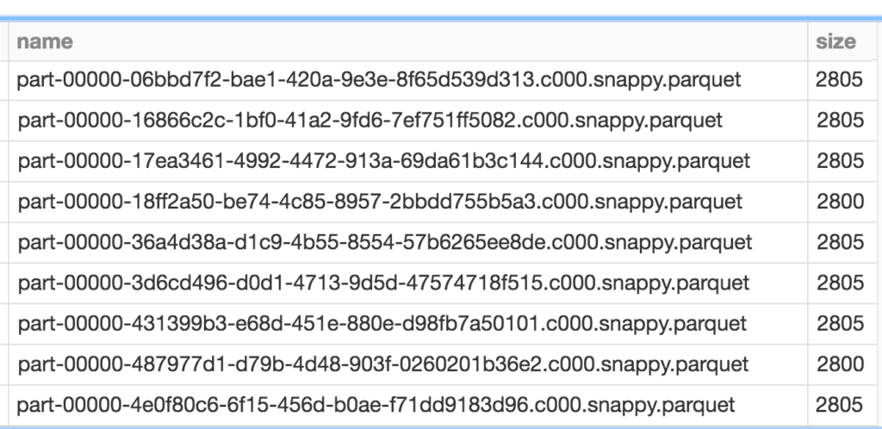The height and width of the screenshot is (429, 882).
Task: Select the 2800 size for file 487977d1
Action: [840, 364]
